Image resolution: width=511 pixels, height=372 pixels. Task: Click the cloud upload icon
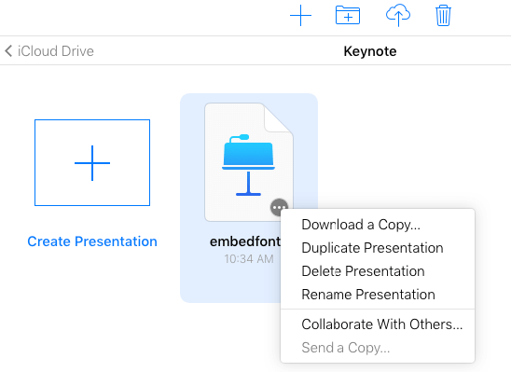click(x=398, y=15)
